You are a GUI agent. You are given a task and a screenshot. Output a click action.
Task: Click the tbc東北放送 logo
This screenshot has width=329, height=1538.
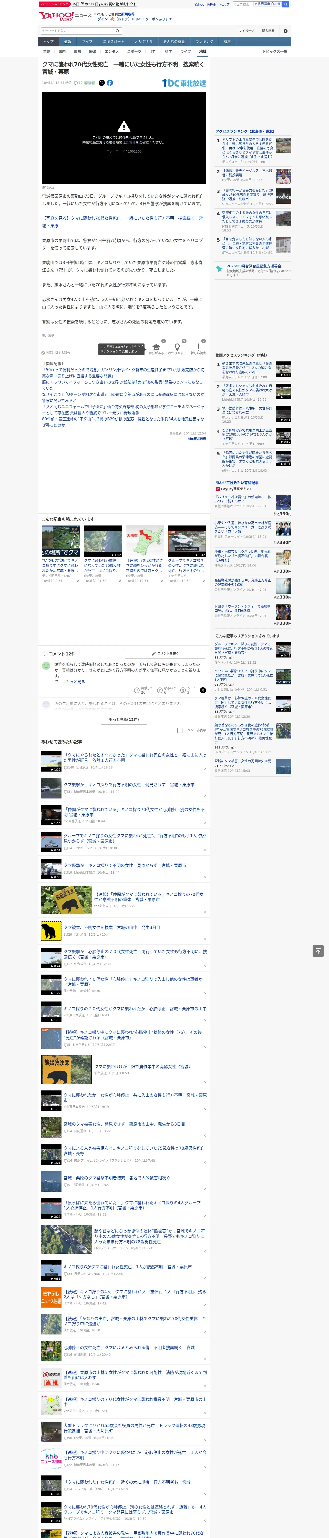coord(184,83)
